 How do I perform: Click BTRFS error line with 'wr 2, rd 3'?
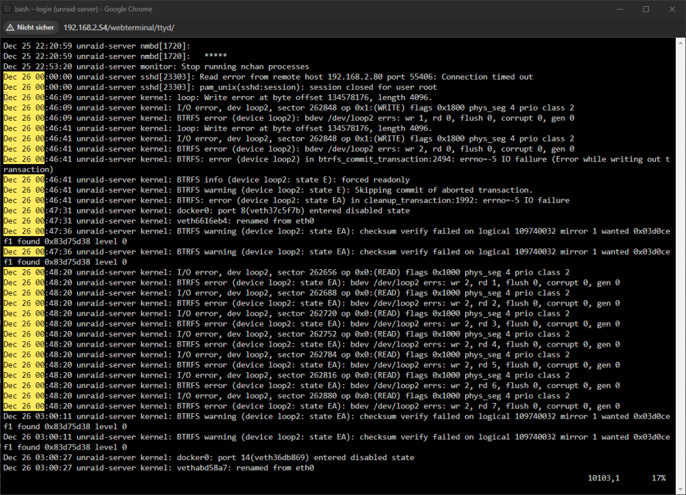pyautogui.click(x=311, y=323)
